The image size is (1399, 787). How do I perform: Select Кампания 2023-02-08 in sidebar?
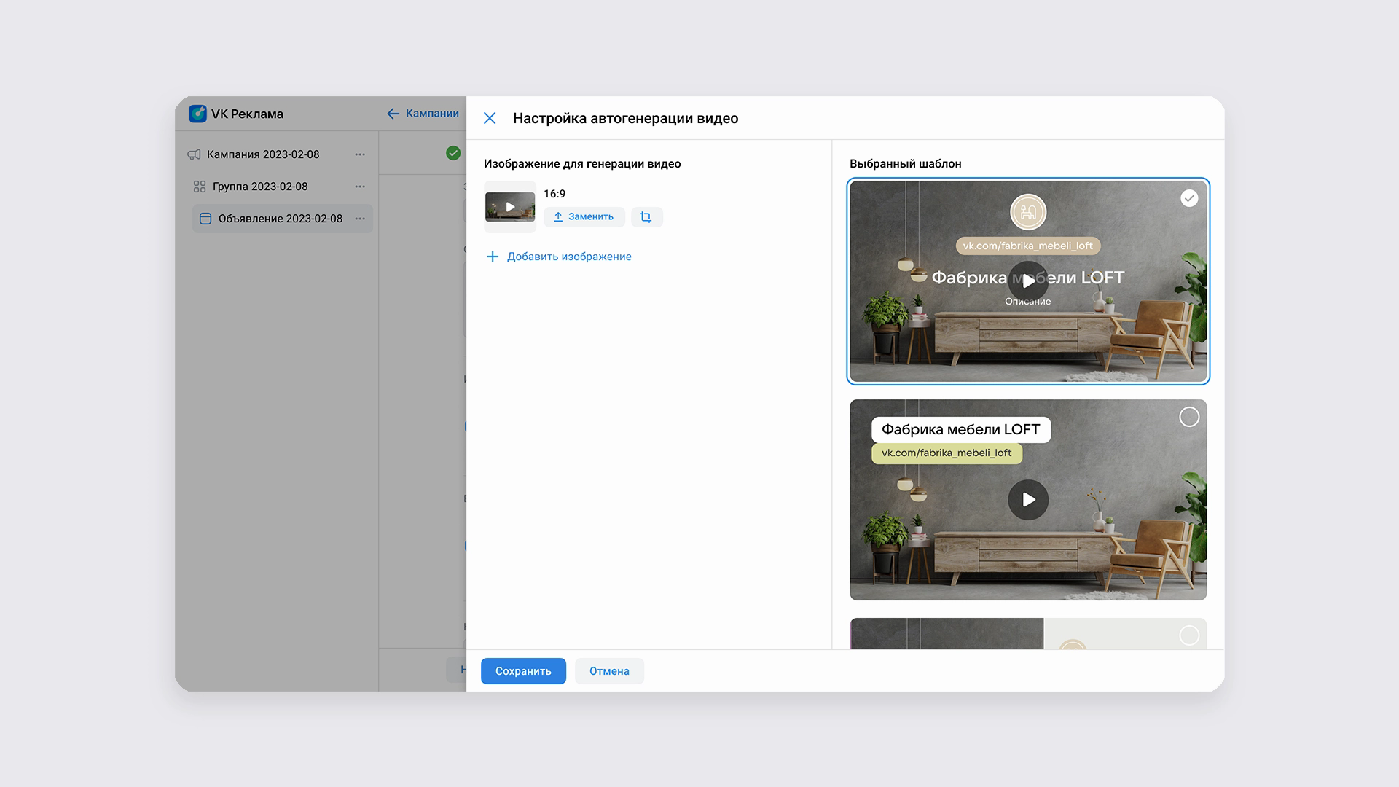click(x=263, y=154)
